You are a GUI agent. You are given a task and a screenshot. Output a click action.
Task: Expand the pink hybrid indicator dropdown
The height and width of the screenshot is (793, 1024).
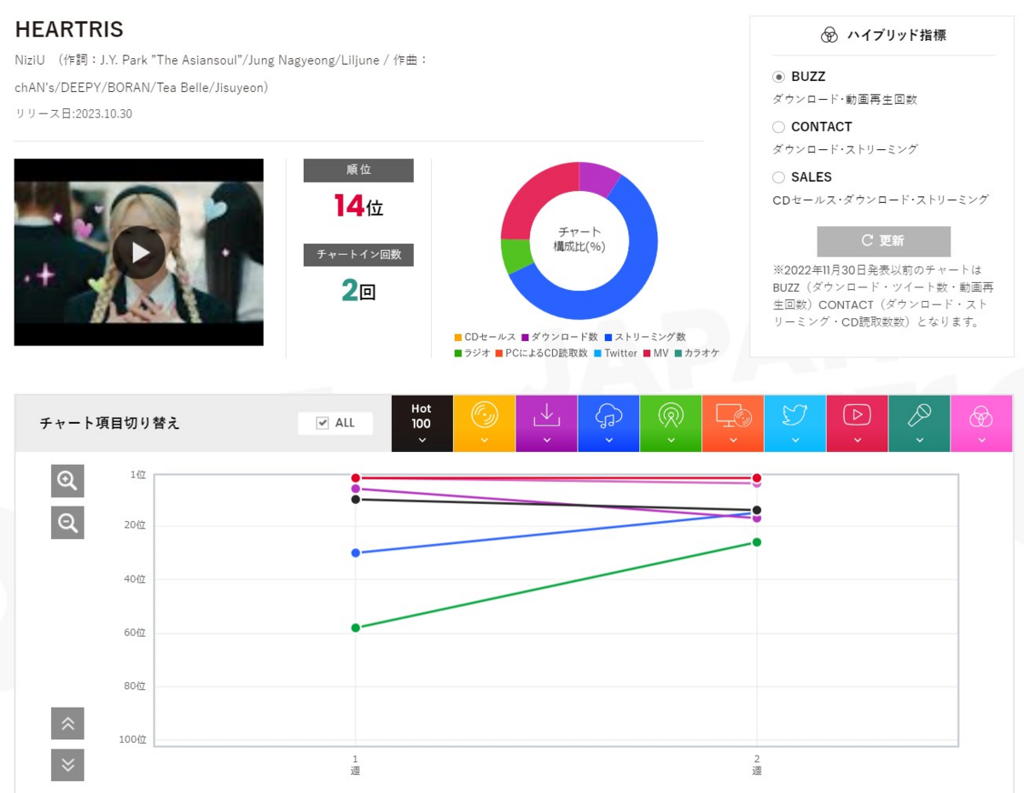click(981, 423)
